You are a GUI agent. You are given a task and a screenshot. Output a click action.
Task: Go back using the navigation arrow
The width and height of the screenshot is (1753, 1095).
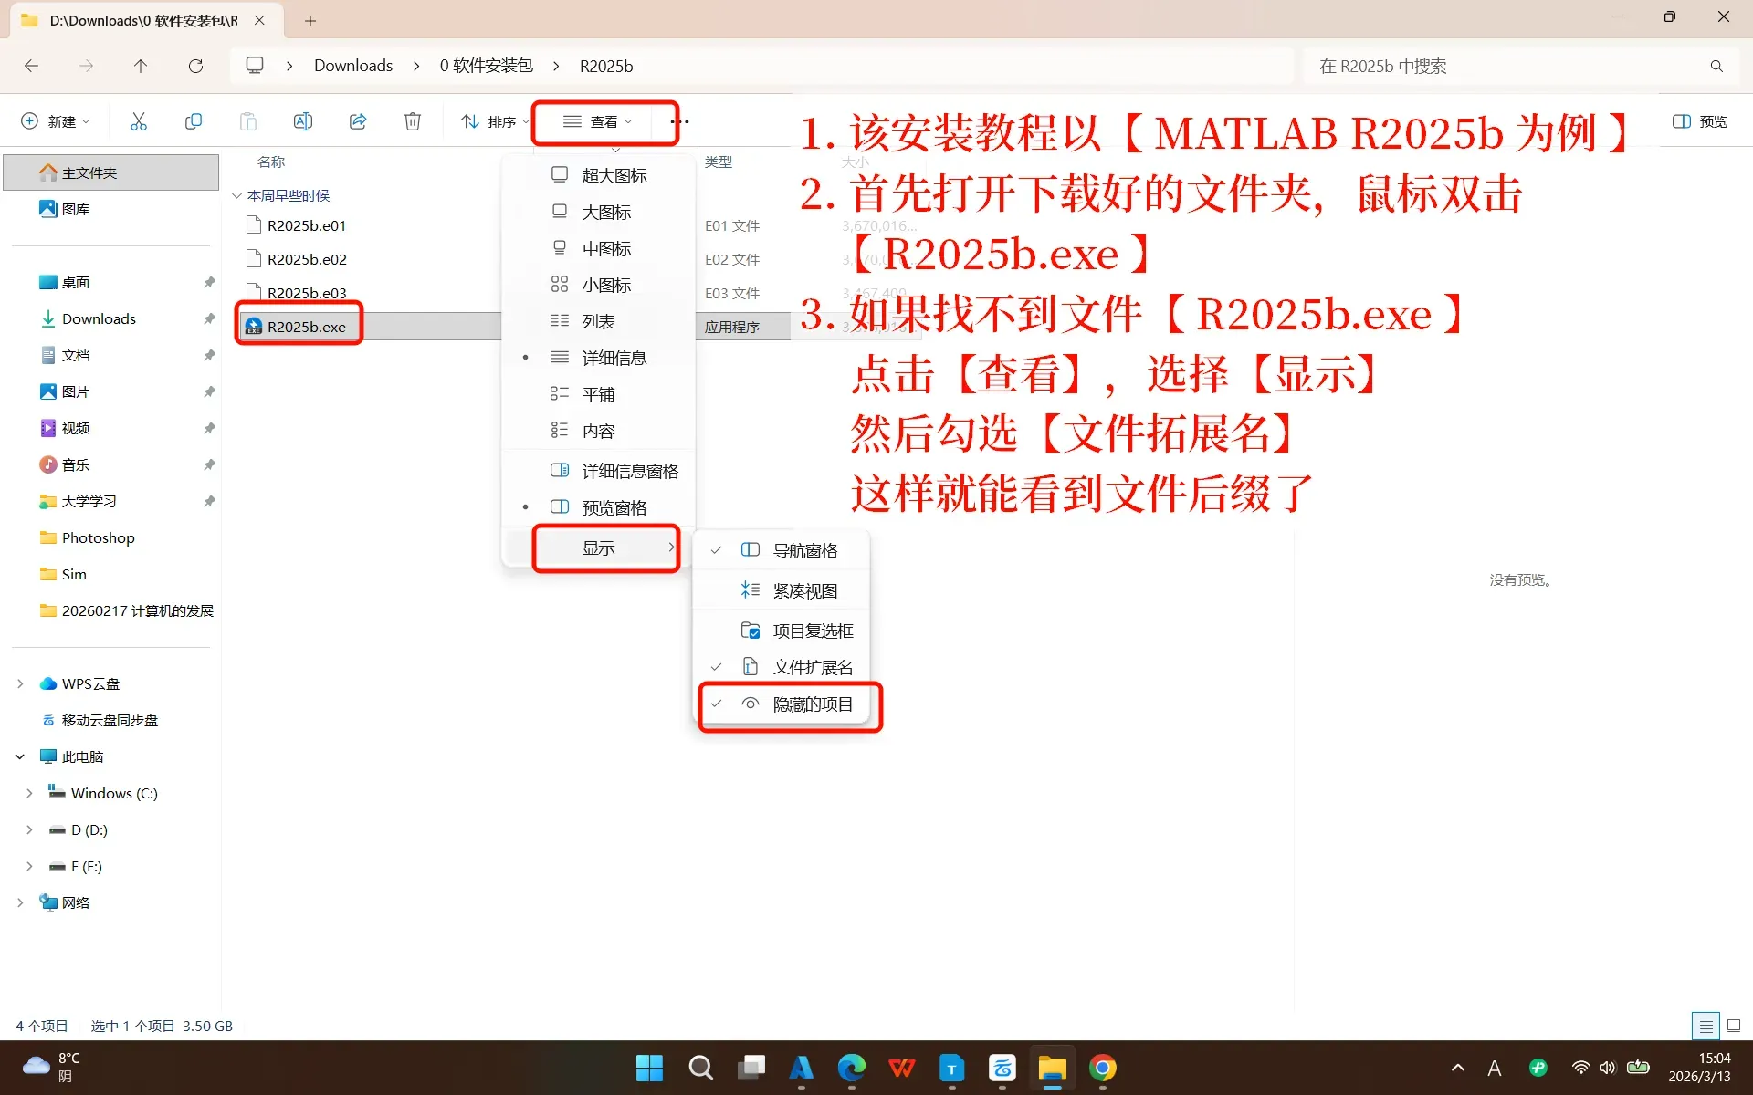(x=31, y=65)
